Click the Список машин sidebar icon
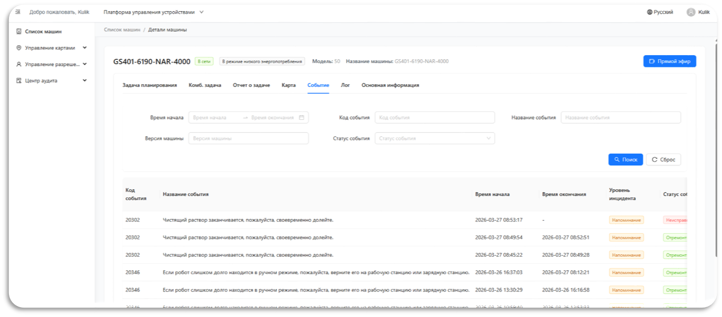 tap(19, 32)
